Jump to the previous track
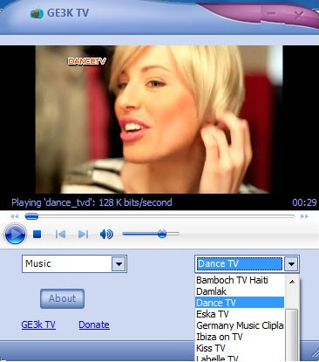The width and height of the screenshot is (319, 362). tap(60, 234)
